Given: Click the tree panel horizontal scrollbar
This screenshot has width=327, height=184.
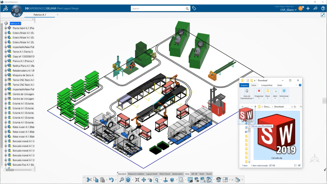Looking at the screenshot, I should pos(10,170).
